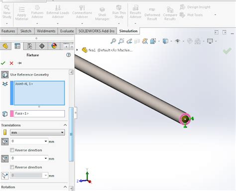Open the Results Advisor
Screen dimensions: 236x191
pos(135,11)
